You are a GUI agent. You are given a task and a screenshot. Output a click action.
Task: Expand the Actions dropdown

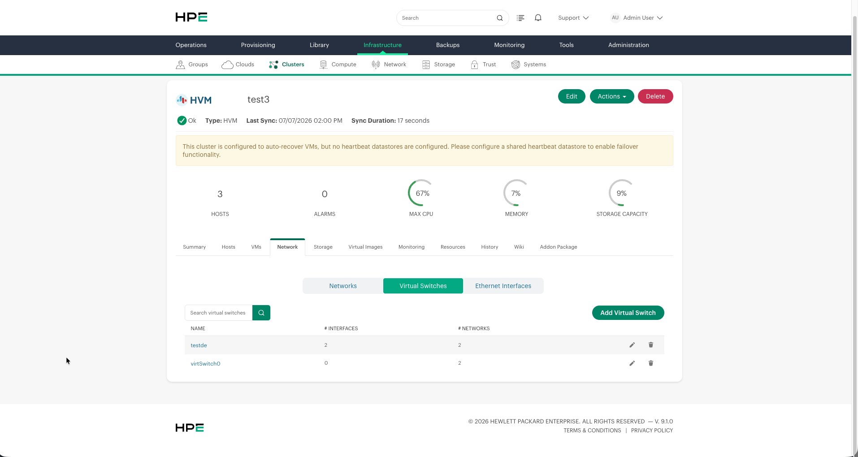pyautogui.click(x=612, y=96)
